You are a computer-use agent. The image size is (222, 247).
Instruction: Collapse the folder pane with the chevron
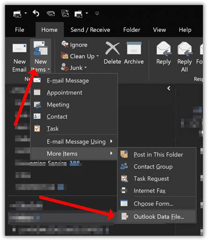pos(169,88)
